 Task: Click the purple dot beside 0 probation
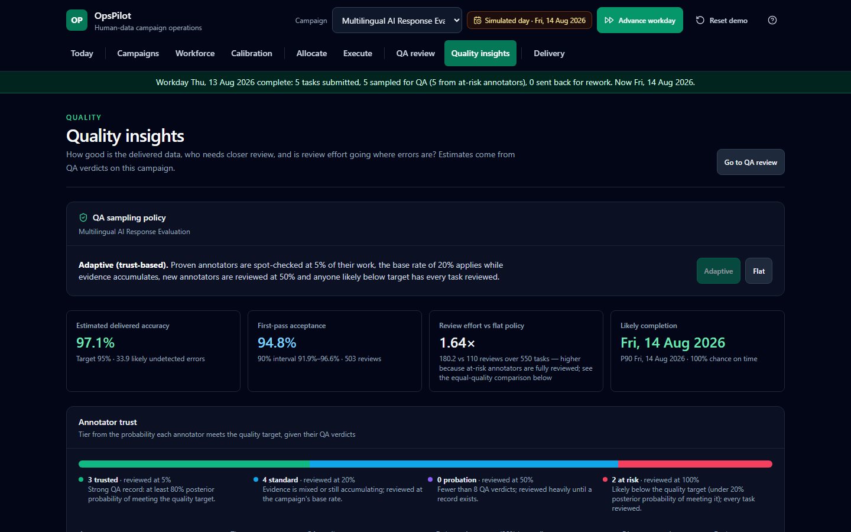[430, 479]
